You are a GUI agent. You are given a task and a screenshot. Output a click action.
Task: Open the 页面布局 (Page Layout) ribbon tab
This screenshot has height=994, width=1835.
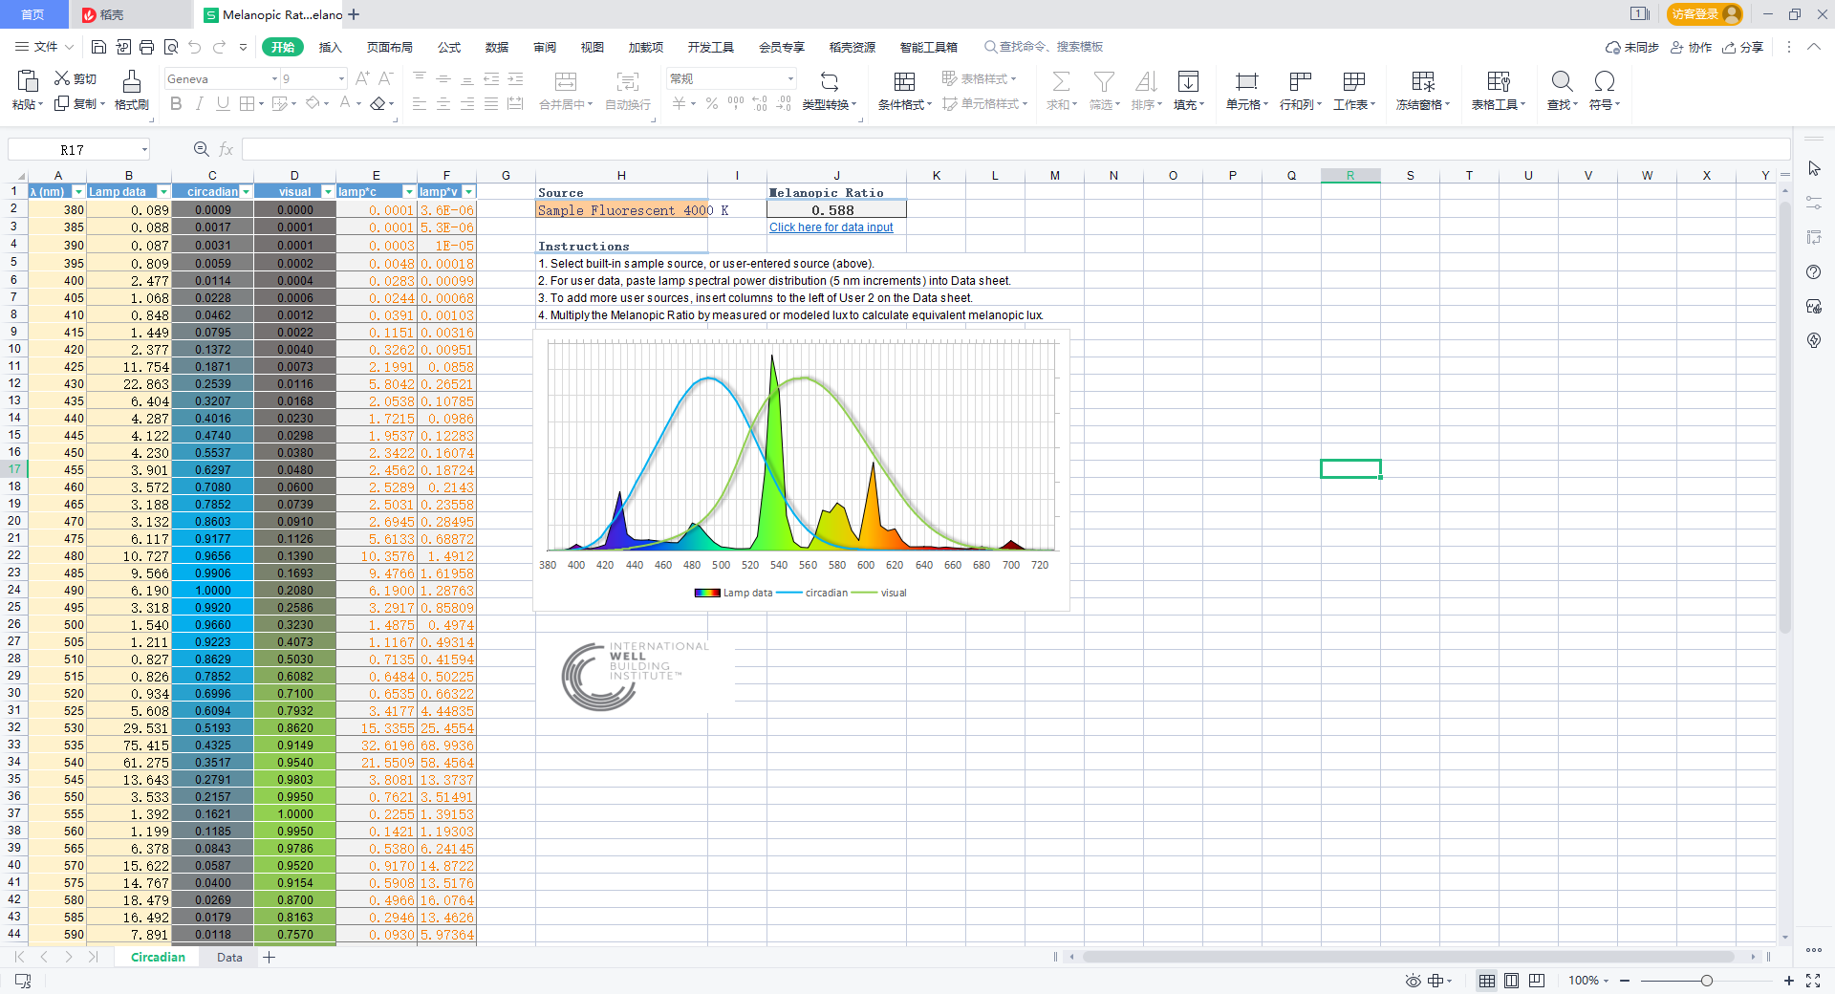(x=389, y=47)
